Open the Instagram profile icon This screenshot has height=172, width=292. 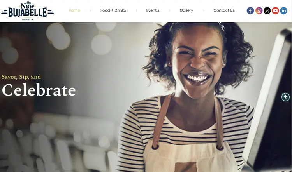tap(259, 10)
